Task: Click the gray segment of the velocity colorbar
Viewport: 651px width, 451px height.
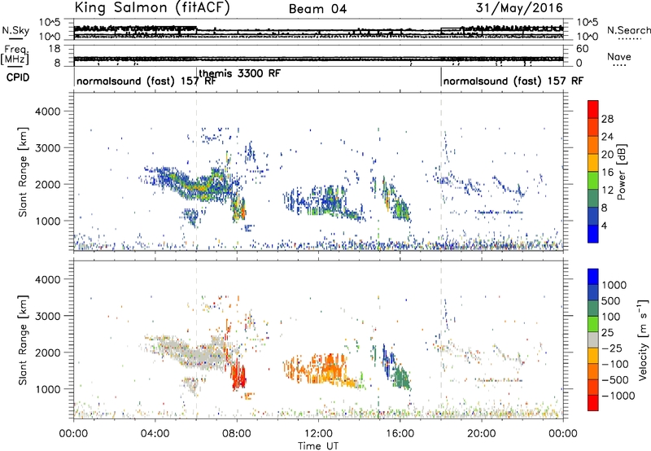Action: [x=593, y=339]
